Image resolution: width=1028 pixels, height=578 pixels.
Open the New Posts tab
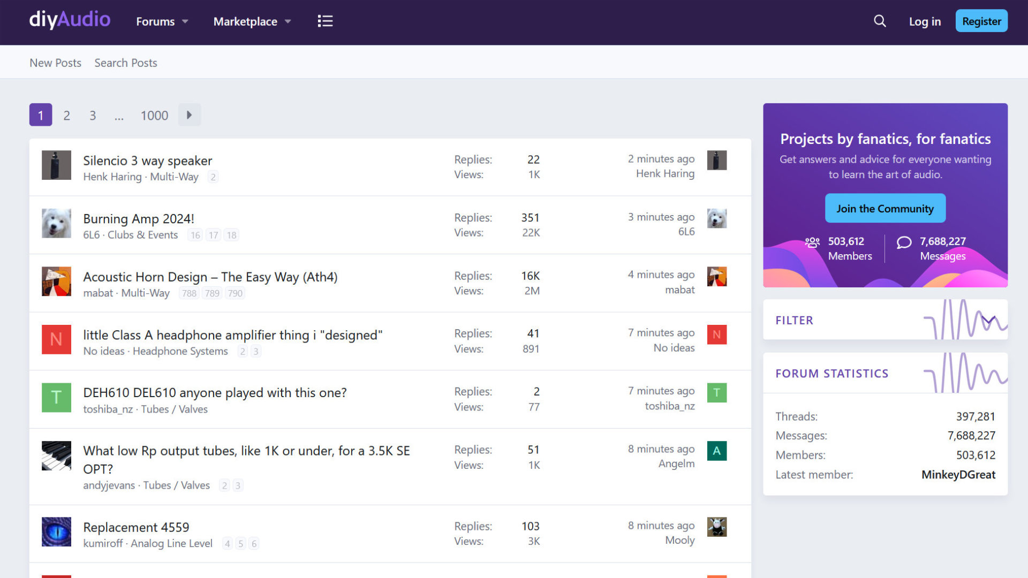pos(55,63)
